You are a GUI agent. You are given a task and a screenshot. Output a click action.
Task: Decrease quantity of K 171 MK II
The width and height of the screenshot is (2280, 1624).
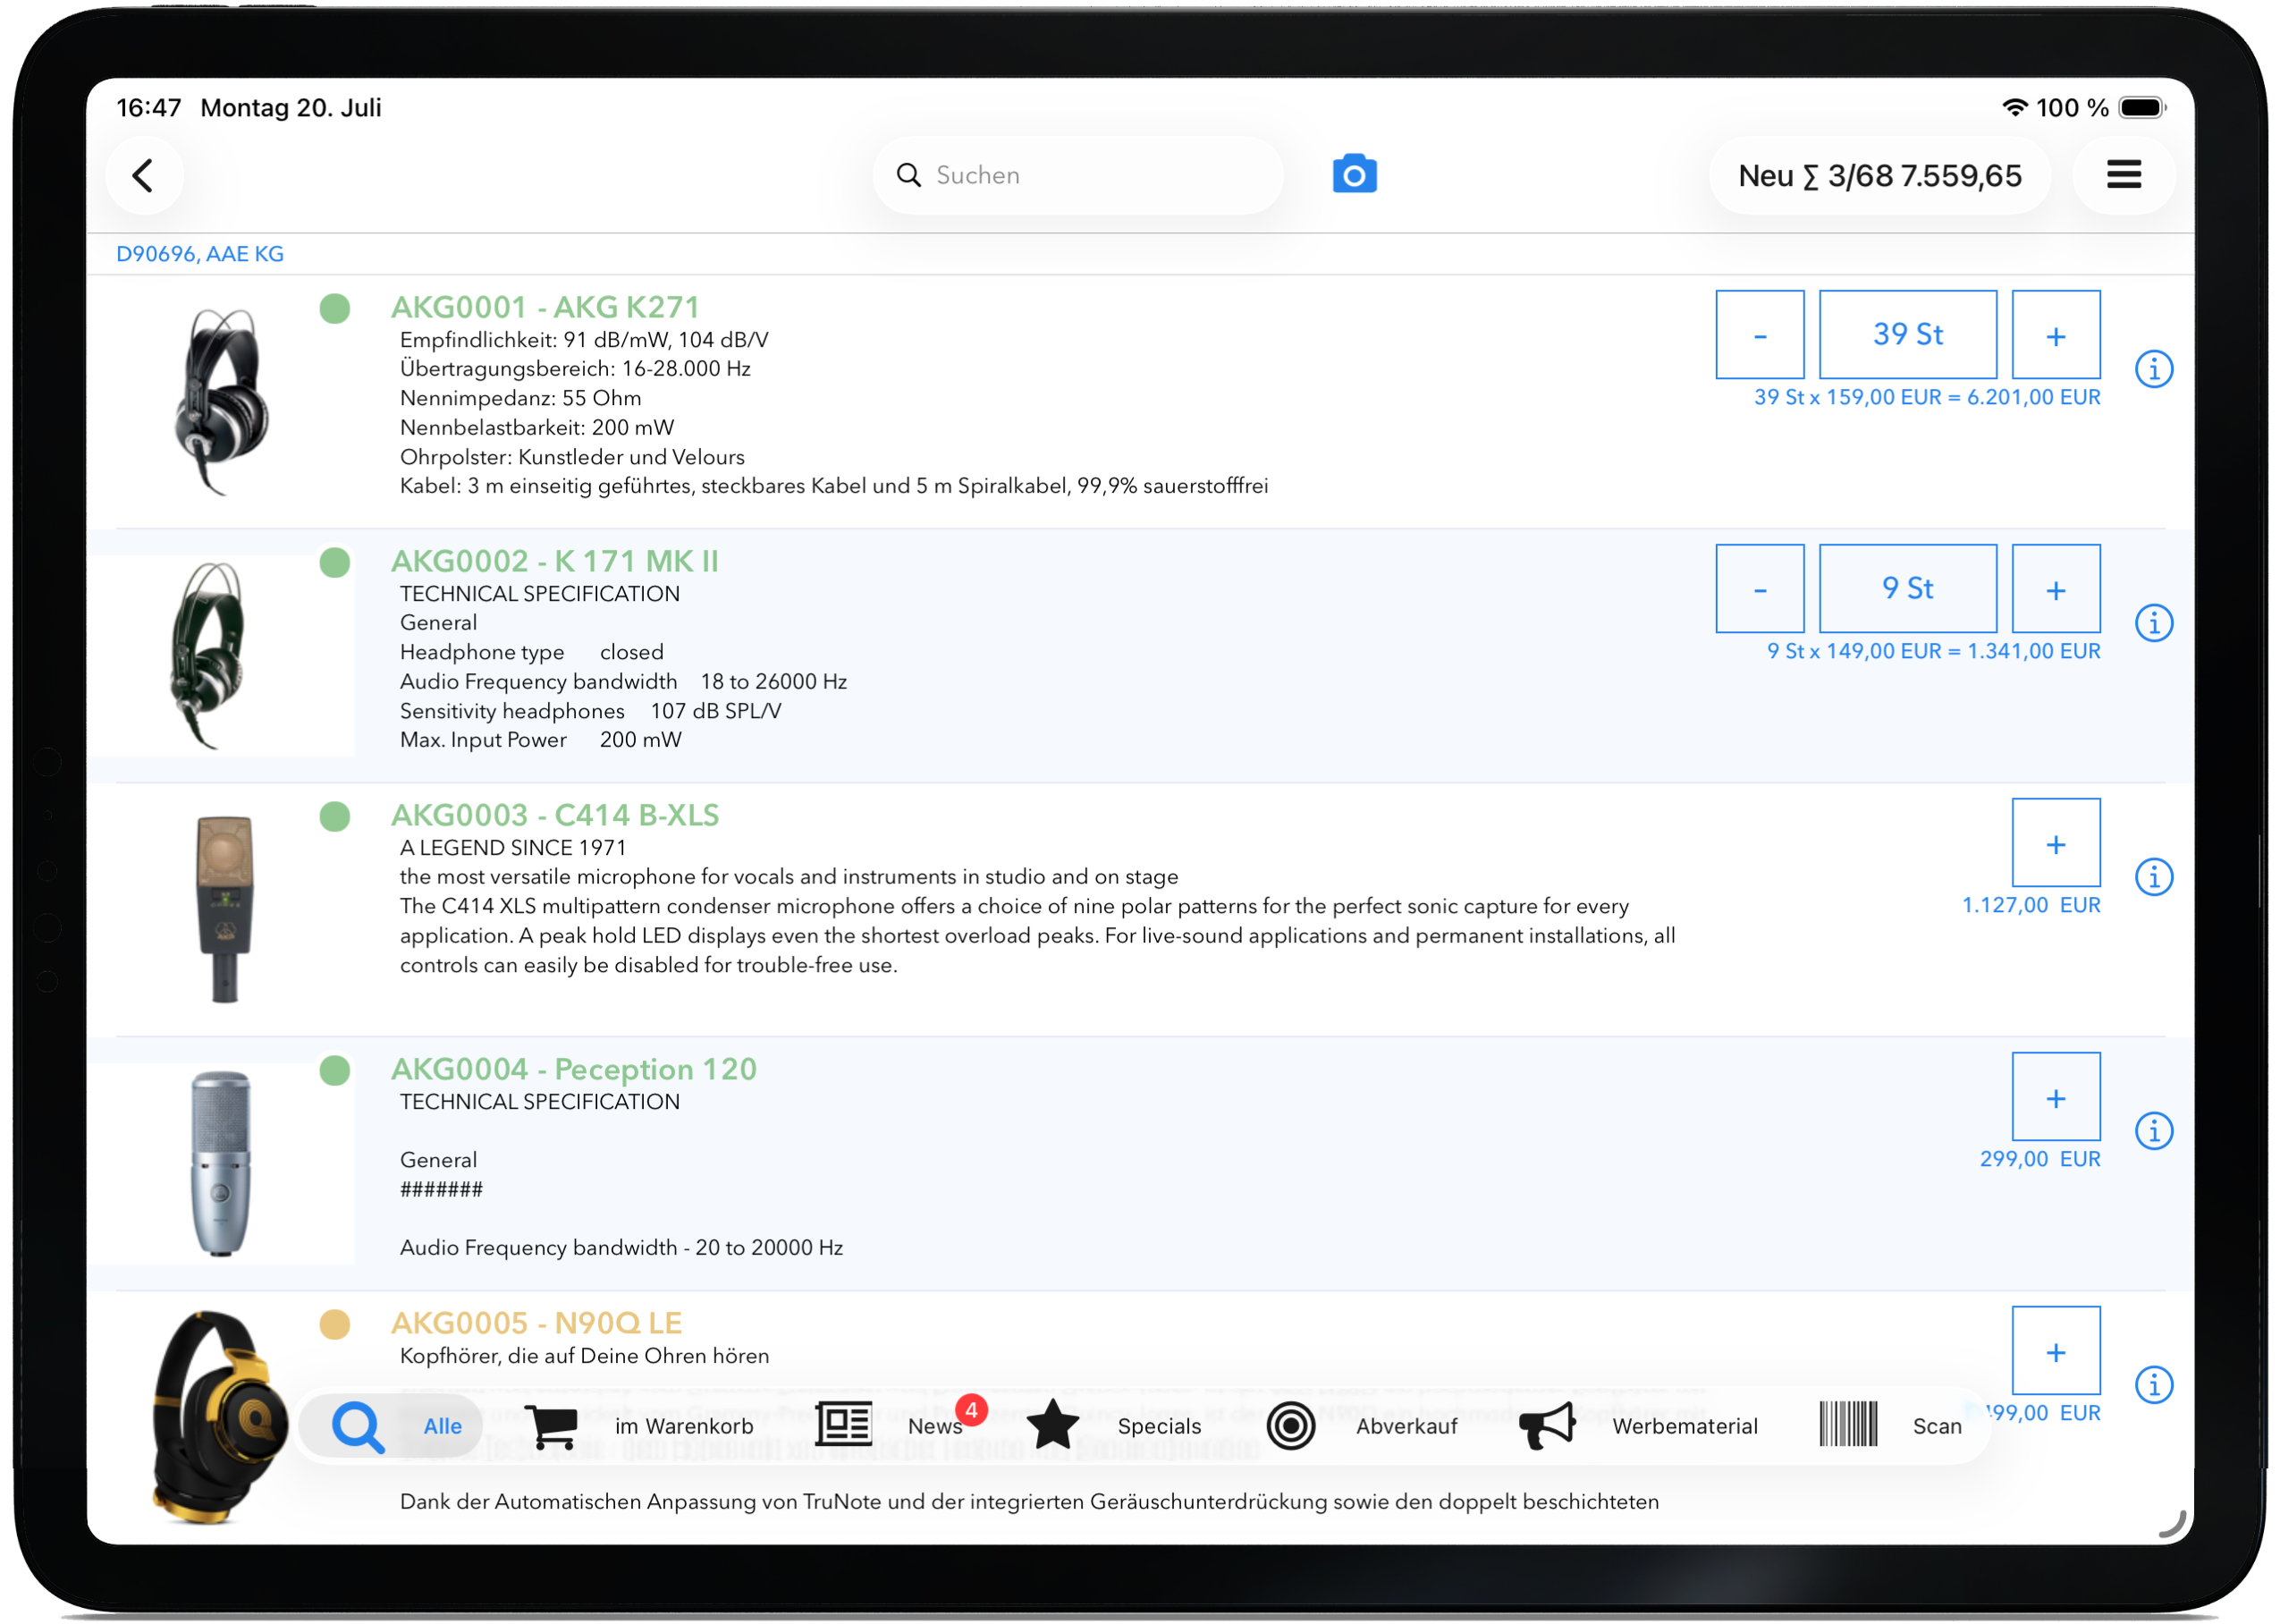[1760, 589]
